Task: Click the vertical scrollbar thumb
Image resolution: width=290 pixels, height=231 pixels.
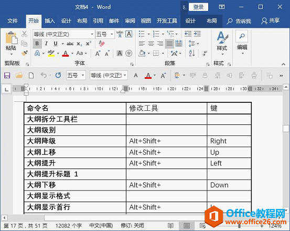Action: coord(286,129)
